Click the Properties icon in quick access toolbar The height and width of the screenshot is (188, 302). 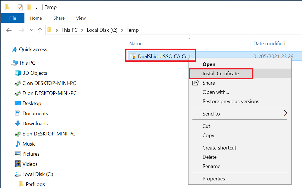[x=20, y=7]
